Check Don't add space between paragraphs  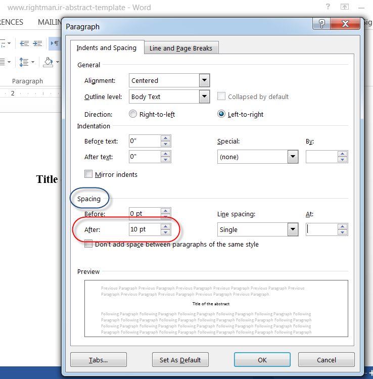point(88,245)
